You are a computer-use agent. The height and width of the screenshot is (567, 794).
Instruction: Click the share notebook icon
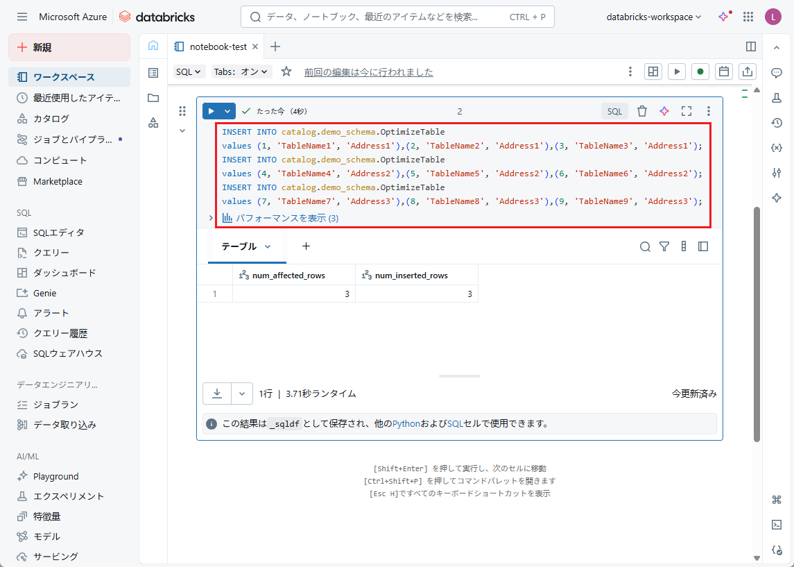coord(747,71)
